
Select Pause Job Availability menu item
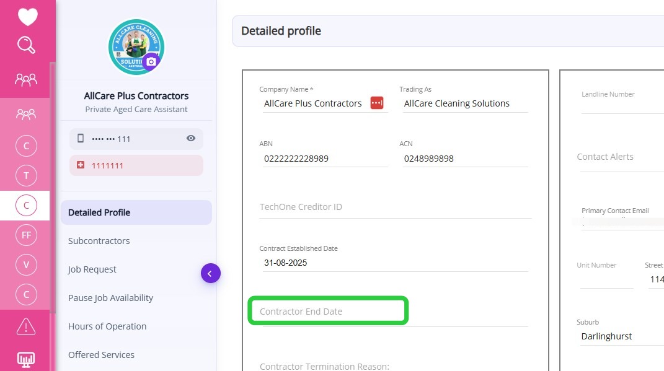[x=110, y=298]
